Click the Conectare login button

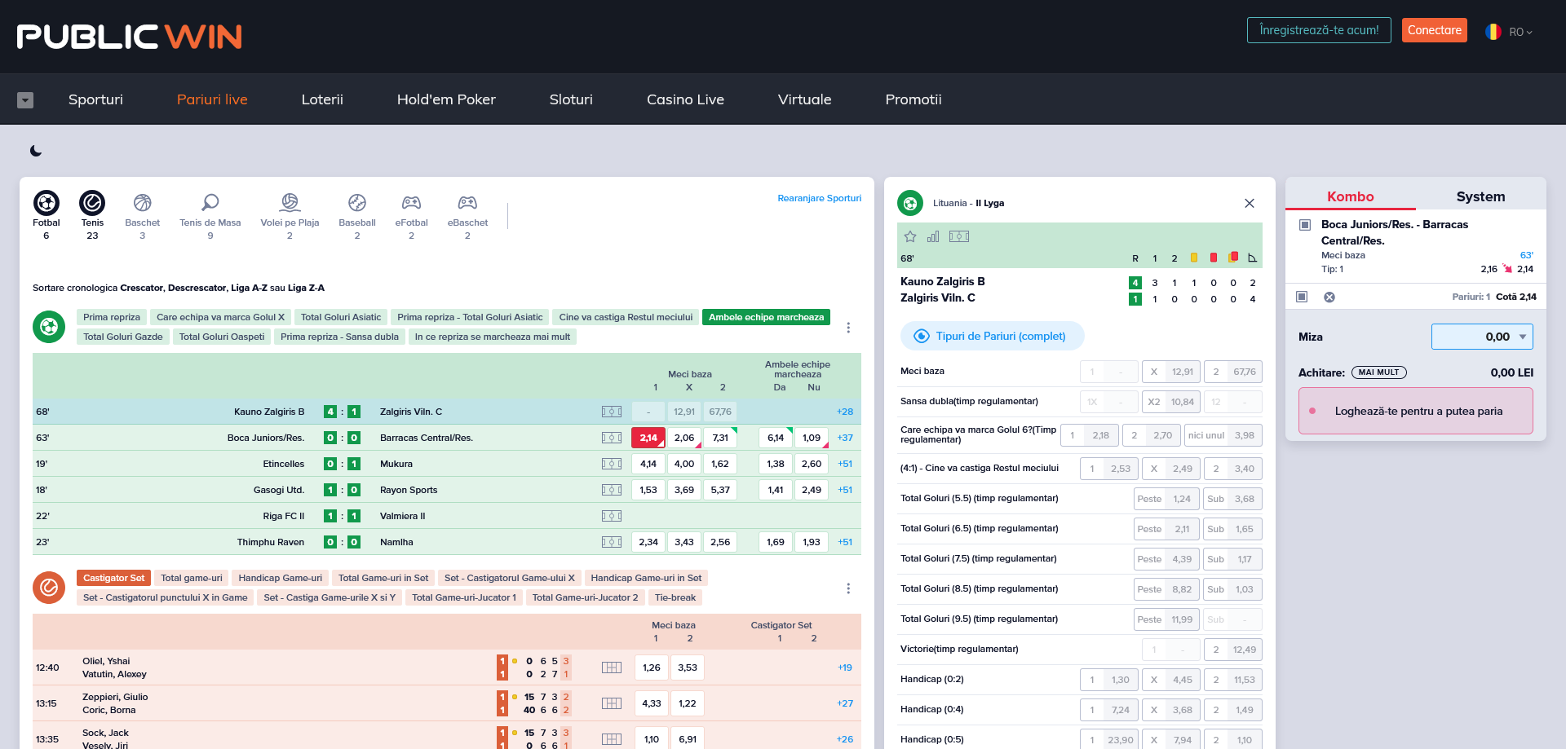point(1435,30)
